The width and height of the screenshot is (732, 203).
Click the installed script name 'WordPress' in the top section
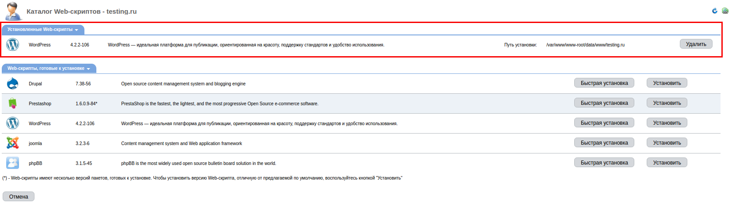tap(40, 45)
